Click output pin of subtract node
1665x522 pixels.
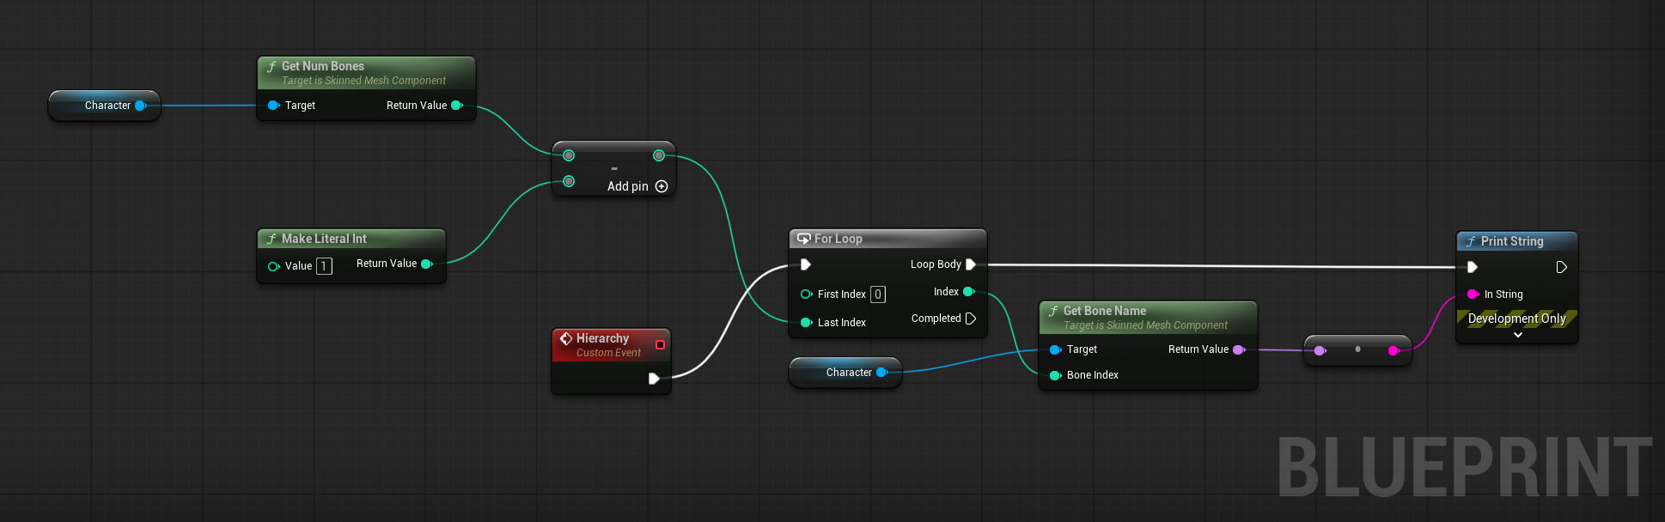tap(659, 155)
